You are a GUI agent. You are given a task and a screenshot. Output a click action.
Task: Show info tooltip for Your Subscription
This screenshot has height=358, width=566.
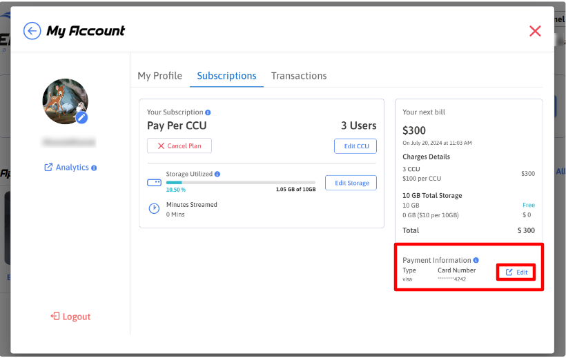pyautogui.click(x=208, y=112)
